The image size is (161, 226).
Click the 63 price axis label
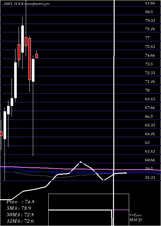point(147,143)
